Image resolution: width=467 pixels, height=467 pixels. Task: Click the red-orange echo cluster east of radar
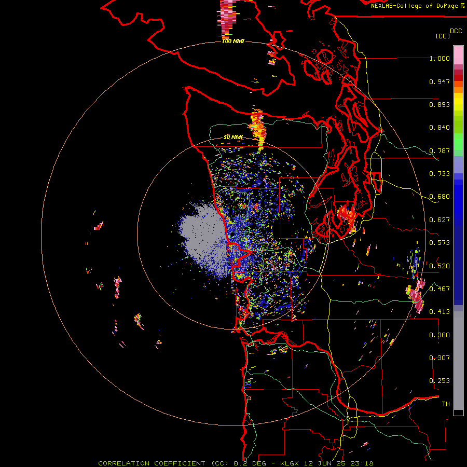pyautogui.click(x=347, y=216)
